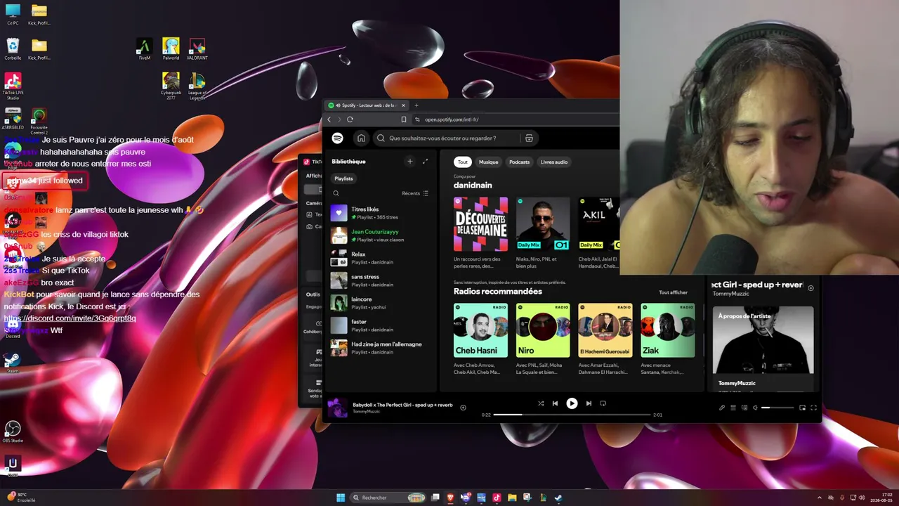This screenshot has width=899, height=506.
Task: Search within the library using magnifier icon
Action: coord(336,193)
